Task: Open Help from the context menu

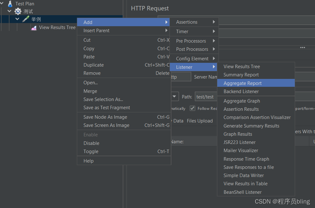Action: 89,161
